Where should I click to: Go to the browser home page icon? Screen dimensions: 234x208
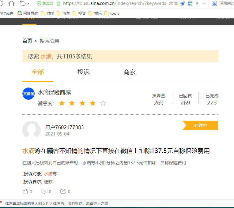[x=11, y=3]
